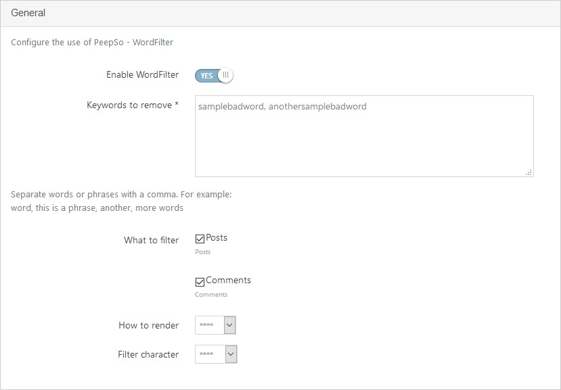
Task: Click the Posts checkbox label text
Action: [x=217, y=238]
